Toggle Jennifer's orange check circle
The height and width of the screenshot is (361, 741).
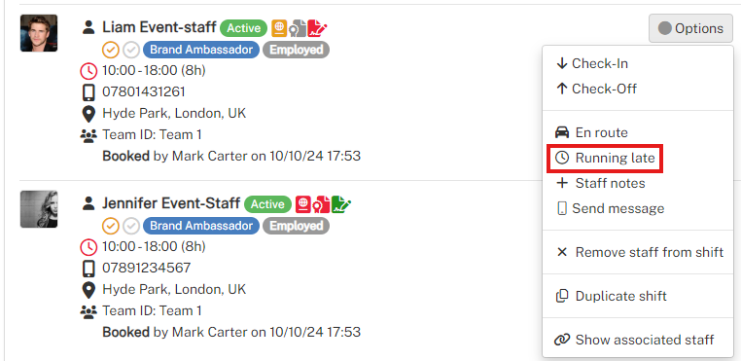110,226
